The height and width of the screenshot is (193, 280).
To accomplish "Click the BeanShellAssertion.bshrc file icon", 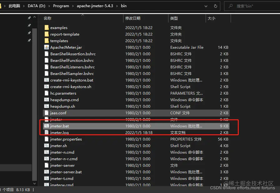I will pyautogui.click(x=47, y=54).
